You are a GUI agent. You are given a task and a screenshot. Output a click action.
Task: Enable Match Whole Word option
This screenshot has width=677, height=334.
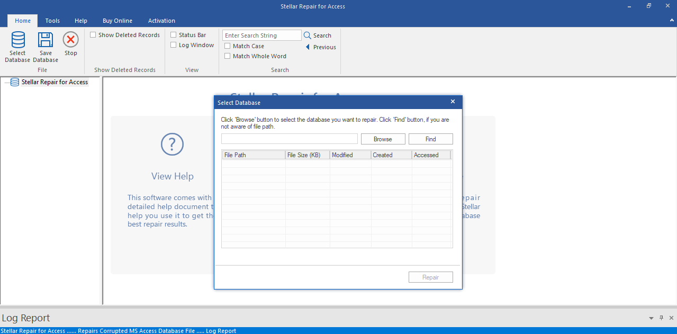pos(228,56)
